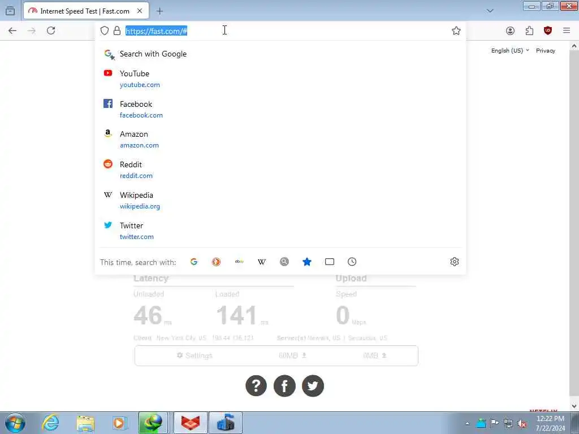Screen dimensions: 579x434
Task: Go back one page
Action: 12,31
